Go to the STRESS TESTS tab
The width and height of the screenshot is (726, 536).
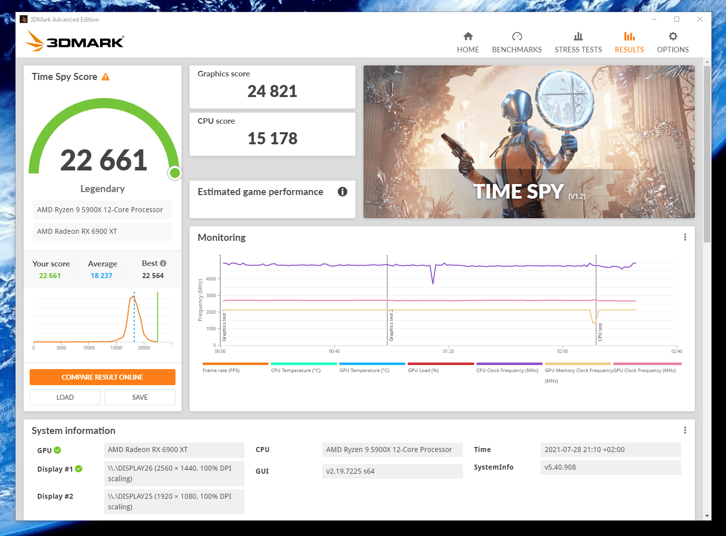[578, 42]
